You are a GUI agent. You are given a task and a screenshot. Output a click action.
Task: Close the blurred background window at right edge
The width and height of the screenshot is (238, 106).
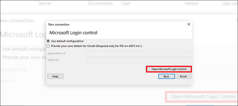[237, 20]
